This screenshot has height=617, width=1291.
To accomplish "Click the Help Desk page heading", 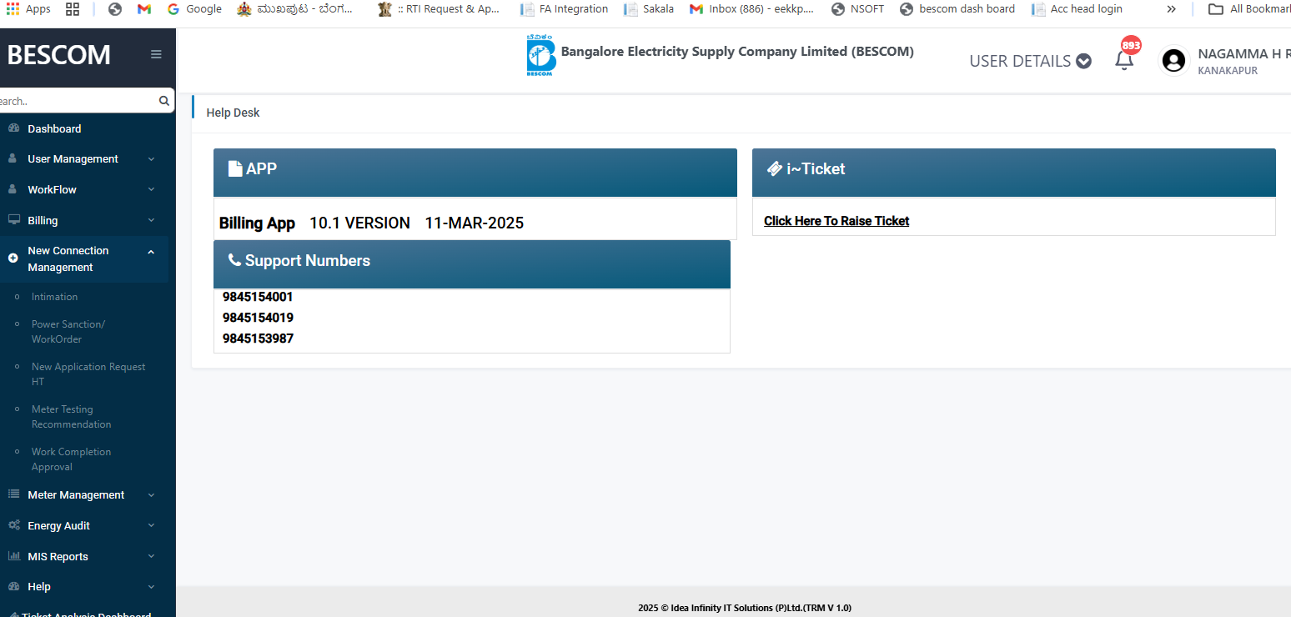I will pyautogui.click(x=233, y=113).
